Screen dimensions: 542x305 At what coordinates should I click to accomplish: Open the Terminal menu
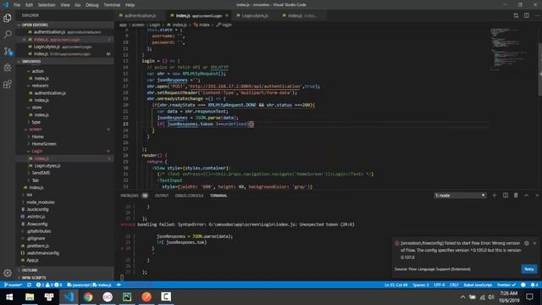click(x=112, y=5)
